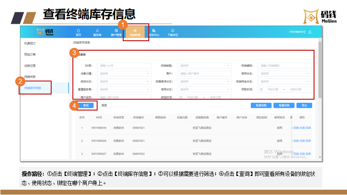This screenshot has width=347, height=195.
Task: Click the 批量划拨 button
Action: coord(261,105)
